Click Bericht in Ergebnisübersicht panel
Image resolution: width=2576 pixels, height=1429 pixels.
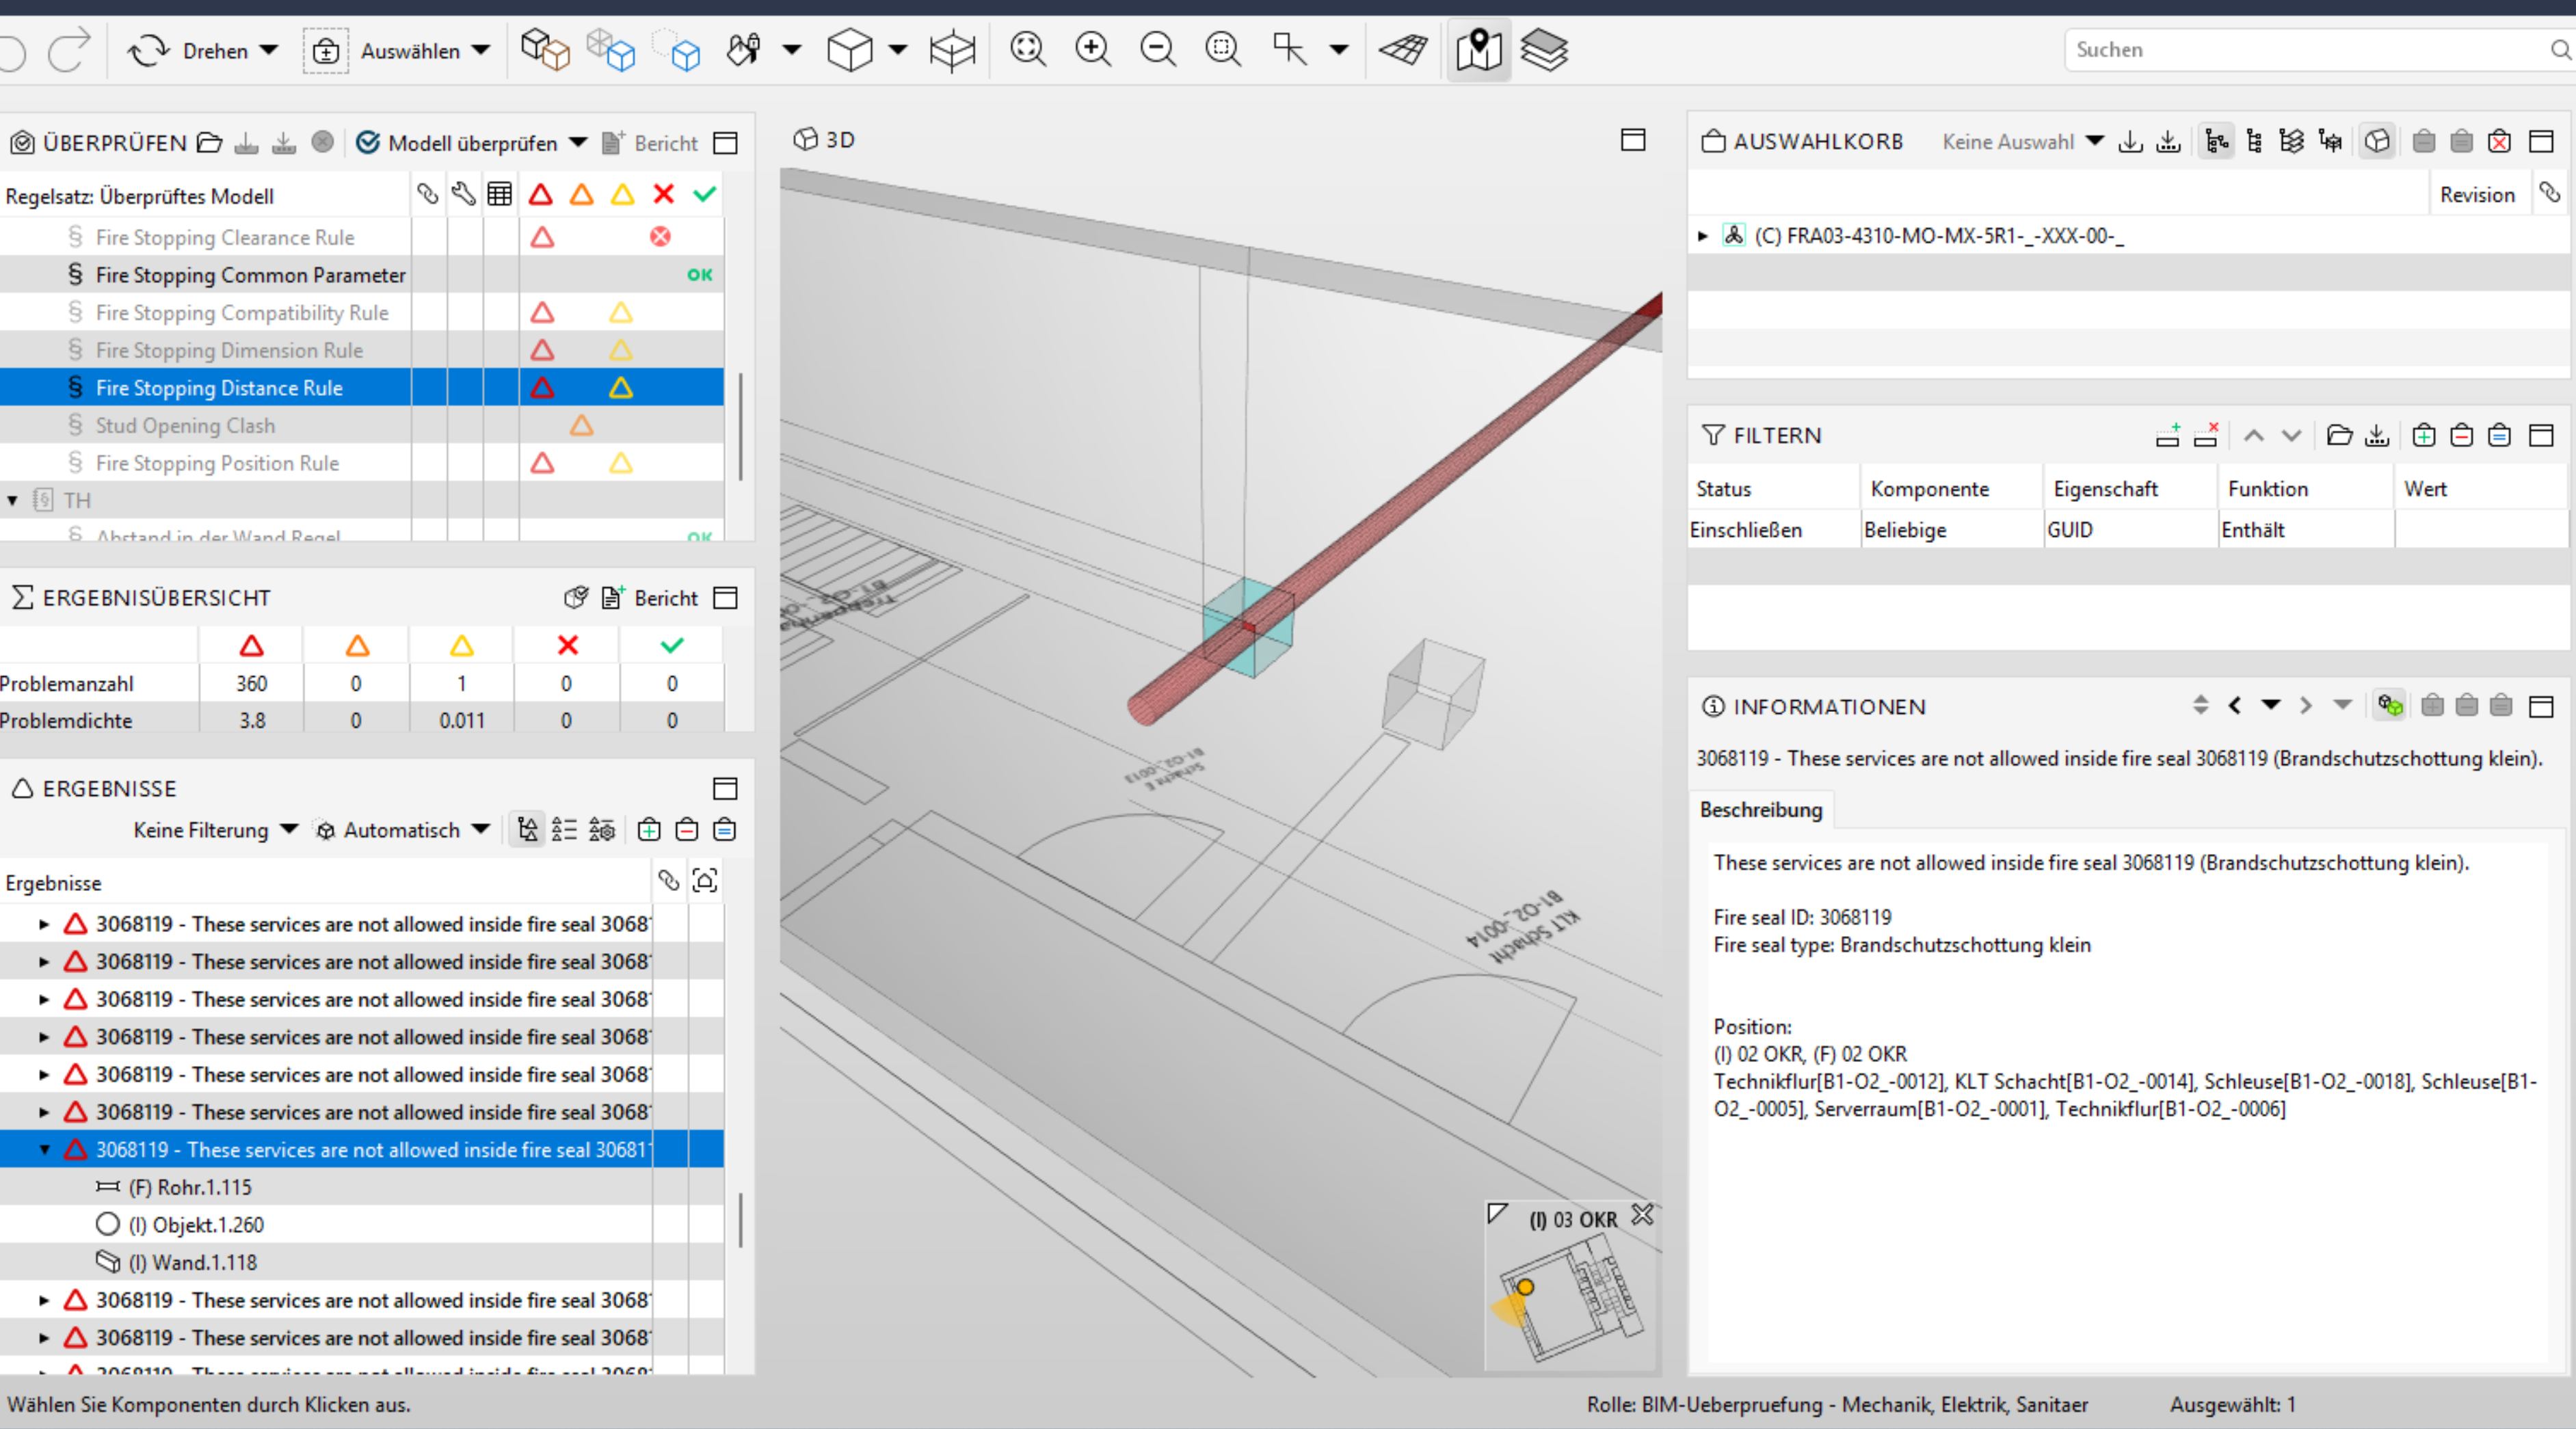pos(650,598)
